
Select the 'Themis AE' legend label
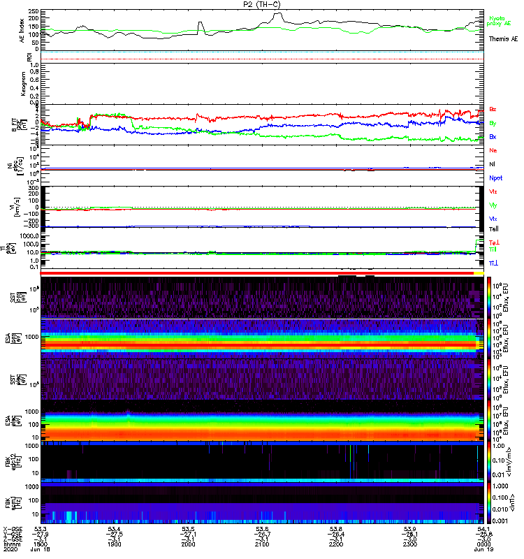pyautogui.click(x=503, y=39)
